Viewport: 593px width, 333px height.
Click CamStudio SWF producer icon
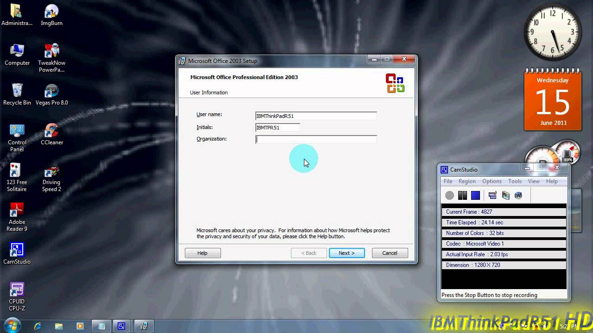[518, 196]
